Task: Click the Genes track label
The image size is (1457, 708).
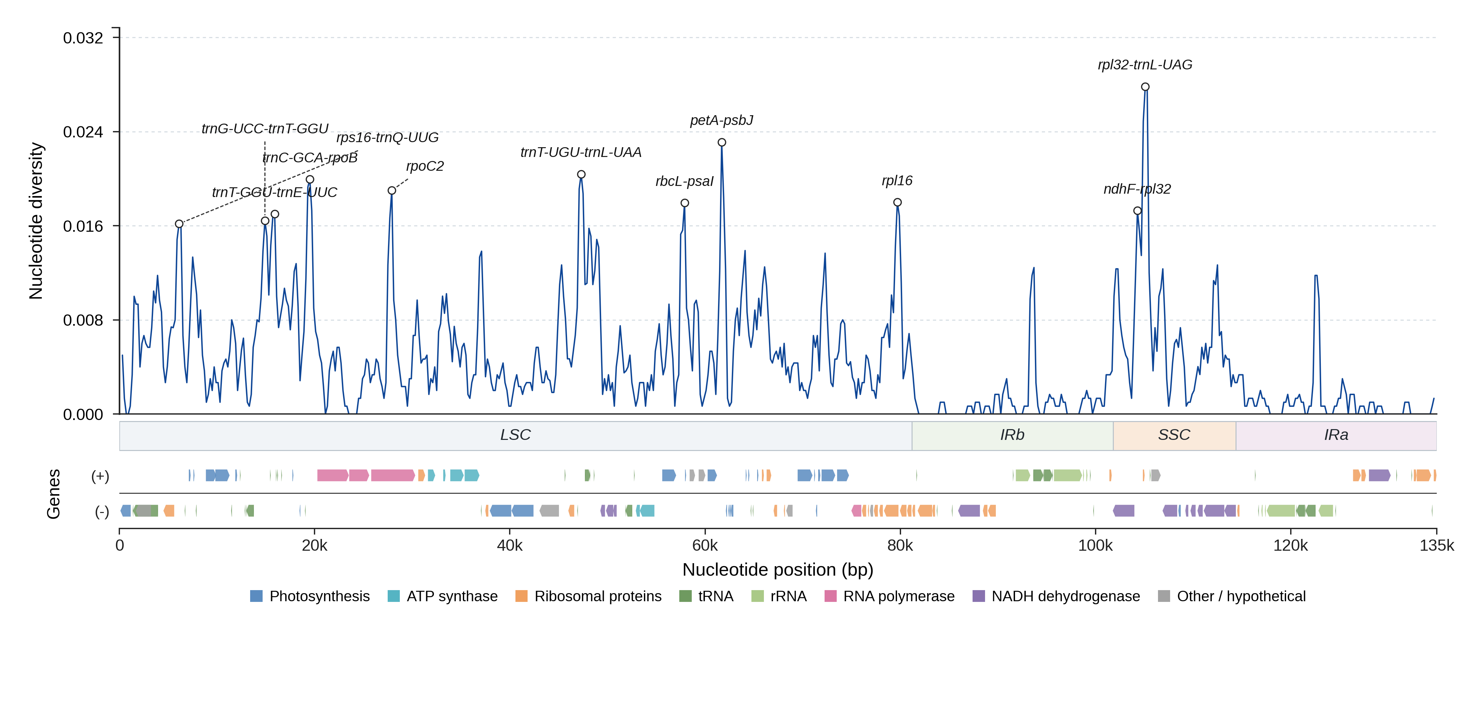Action: (53, 494)
